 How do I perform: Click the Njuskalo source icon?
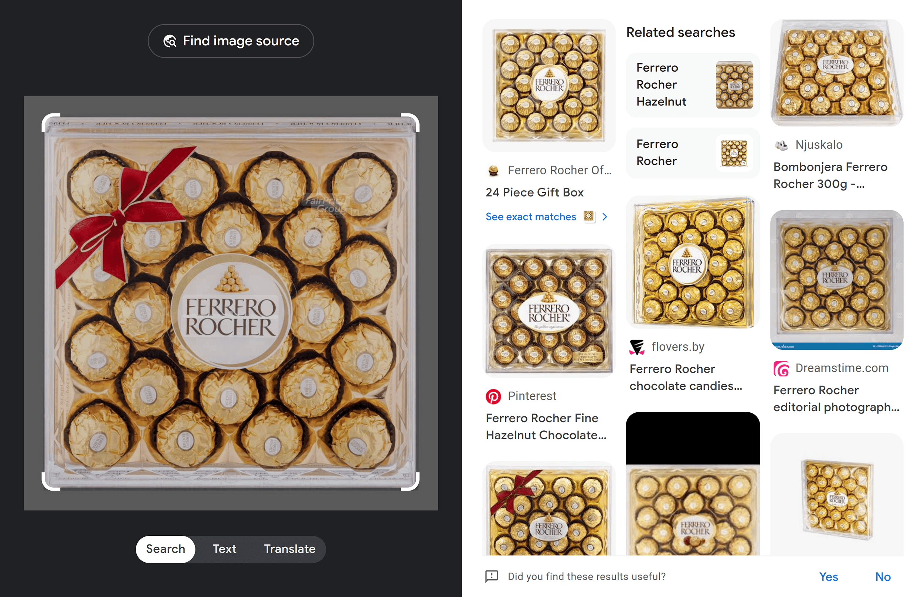[780, 144]
